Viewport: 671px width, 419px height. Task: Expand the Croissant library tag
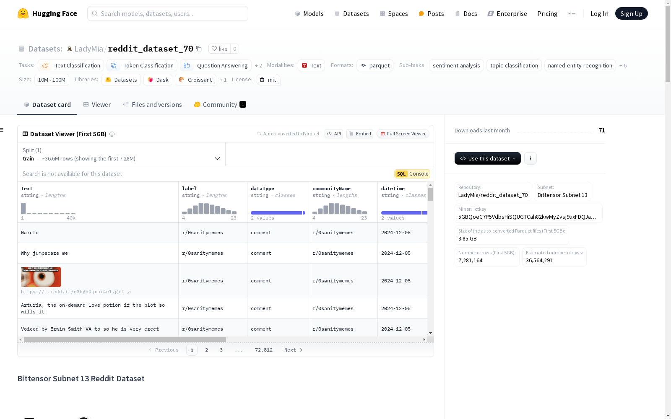point(195,80)
